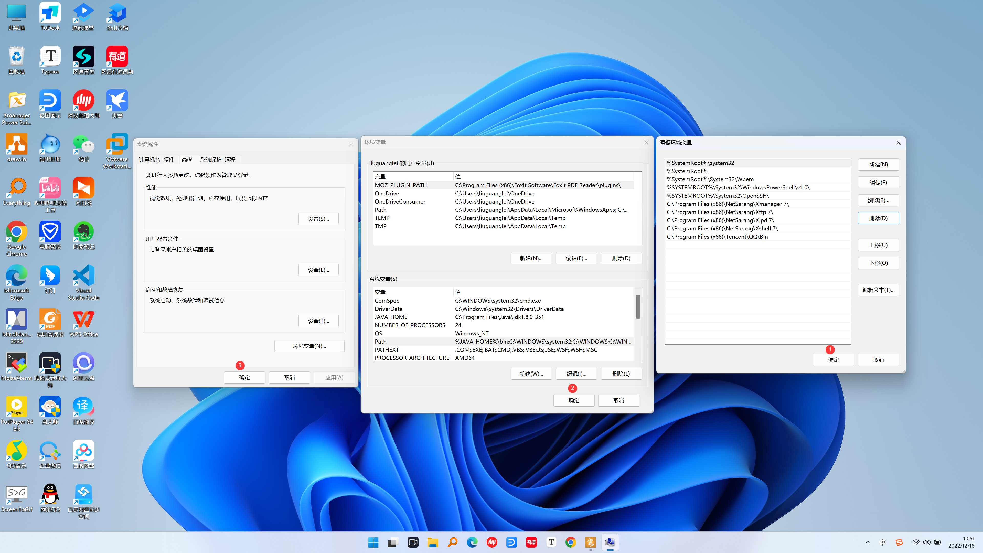983x553 pixels.
Task: Open File Explorer from the taskbar
Action: click(x=432, y=542)
